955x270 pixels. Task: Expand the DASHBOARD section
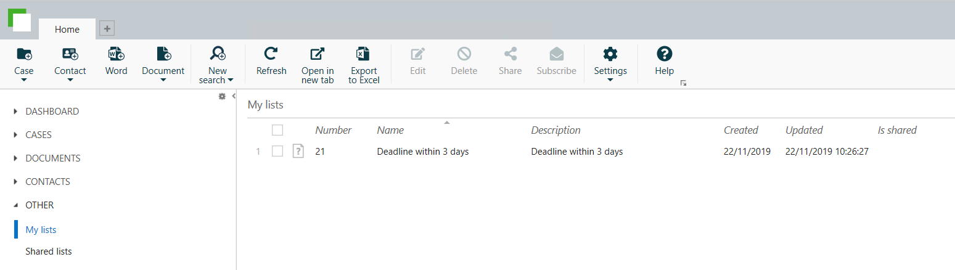[x=16, y=112]
